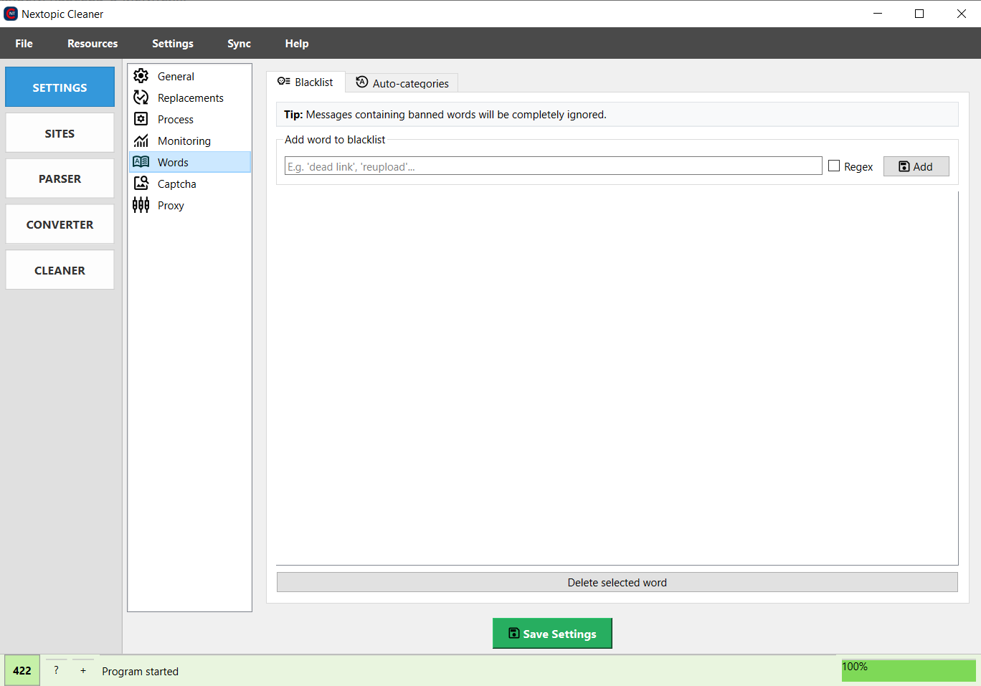This screenshot has height=686, width=981.
Task: Click the Proxy sliders icon
Action: coord(141,205)
